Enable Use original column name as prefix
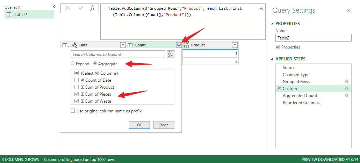Image resolution: width=360 pixels, height=163 pixels. pos(73,111)
